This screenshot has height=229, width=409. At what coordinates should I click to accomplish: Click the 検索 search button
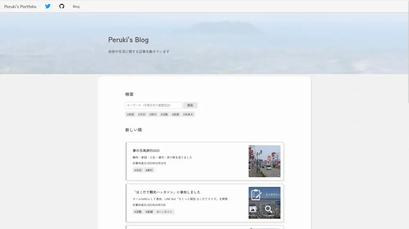pos(190,105)
